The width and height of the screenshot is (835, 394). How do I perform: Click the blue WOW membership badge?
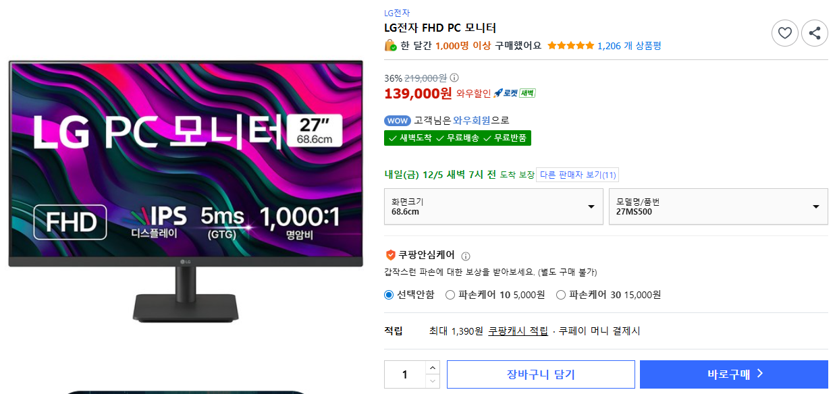[397, 121]
